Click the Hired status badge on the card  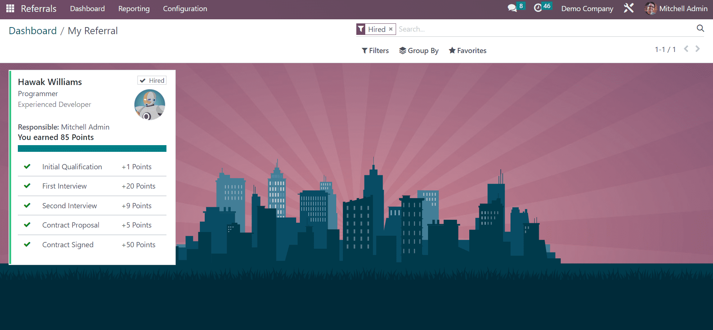coord(152,81)
